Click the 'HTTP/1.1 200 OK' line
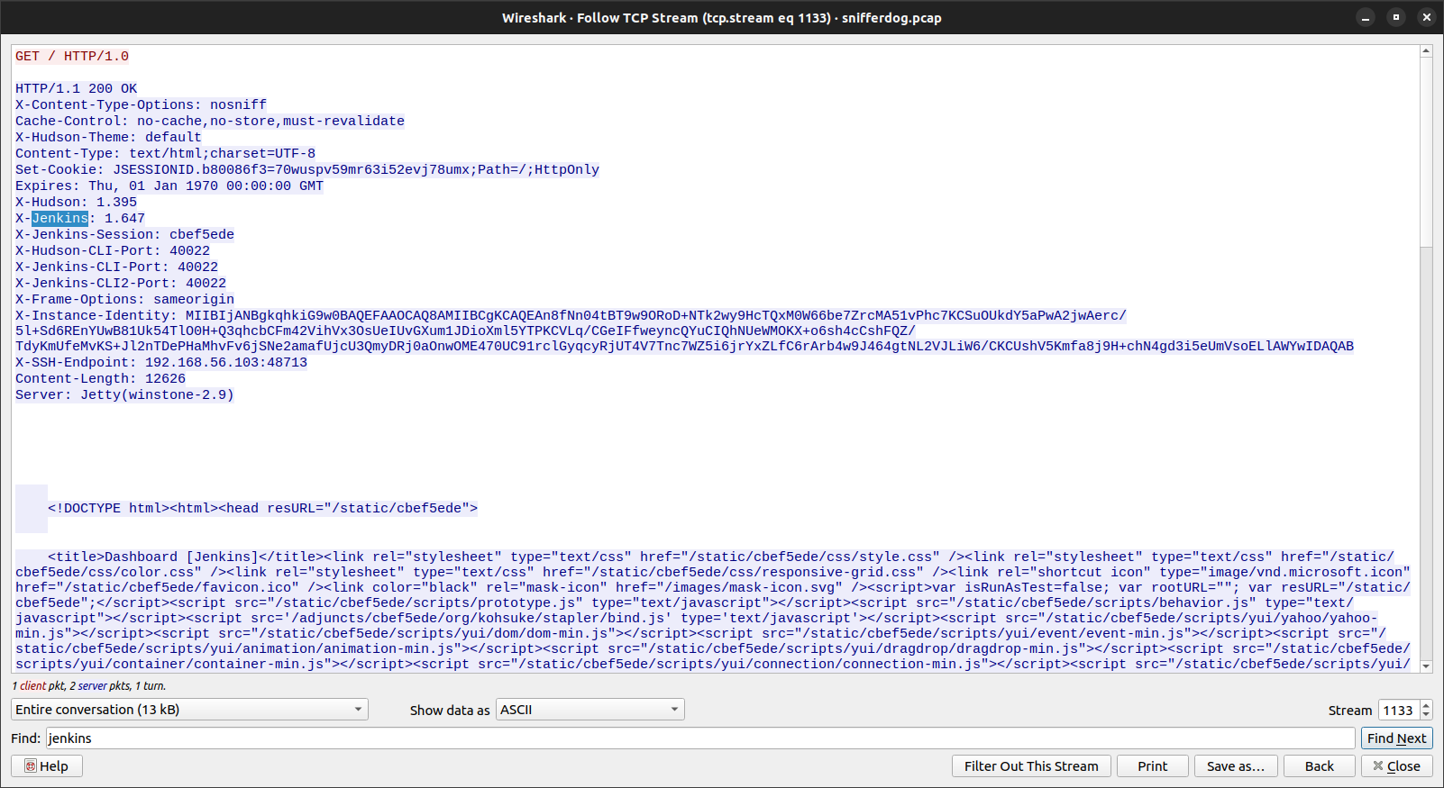 click(77, 88)
